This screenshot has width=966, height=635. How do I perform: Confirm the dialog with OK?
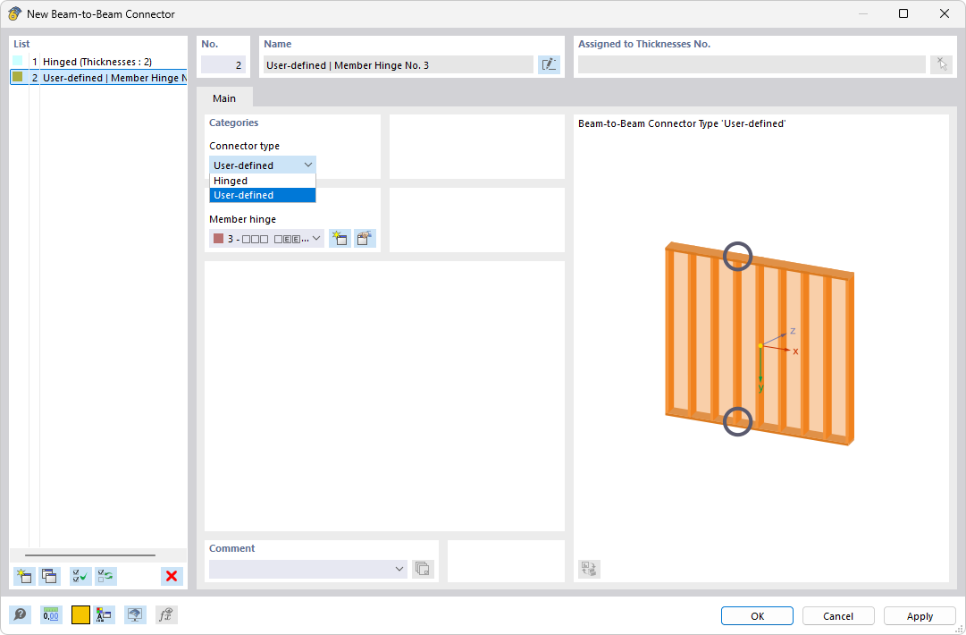756,615
